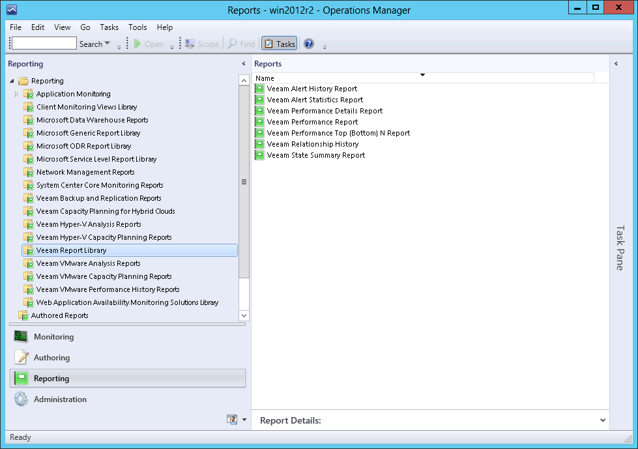Switch to the Authoring workspace
Screen dimensions: 638x449
click(127, 358)
